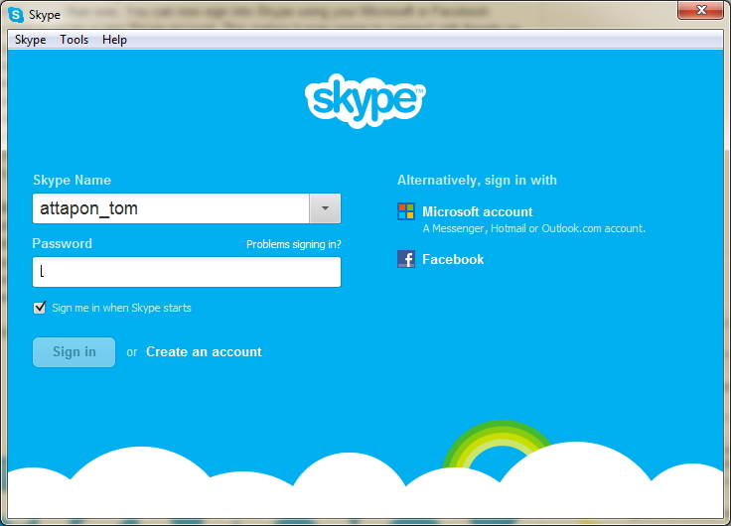Focus the Skype Name field containing attapon_tom
This screenshot has height=526, width=731.
pyautogui.click(x=171, y=208)
